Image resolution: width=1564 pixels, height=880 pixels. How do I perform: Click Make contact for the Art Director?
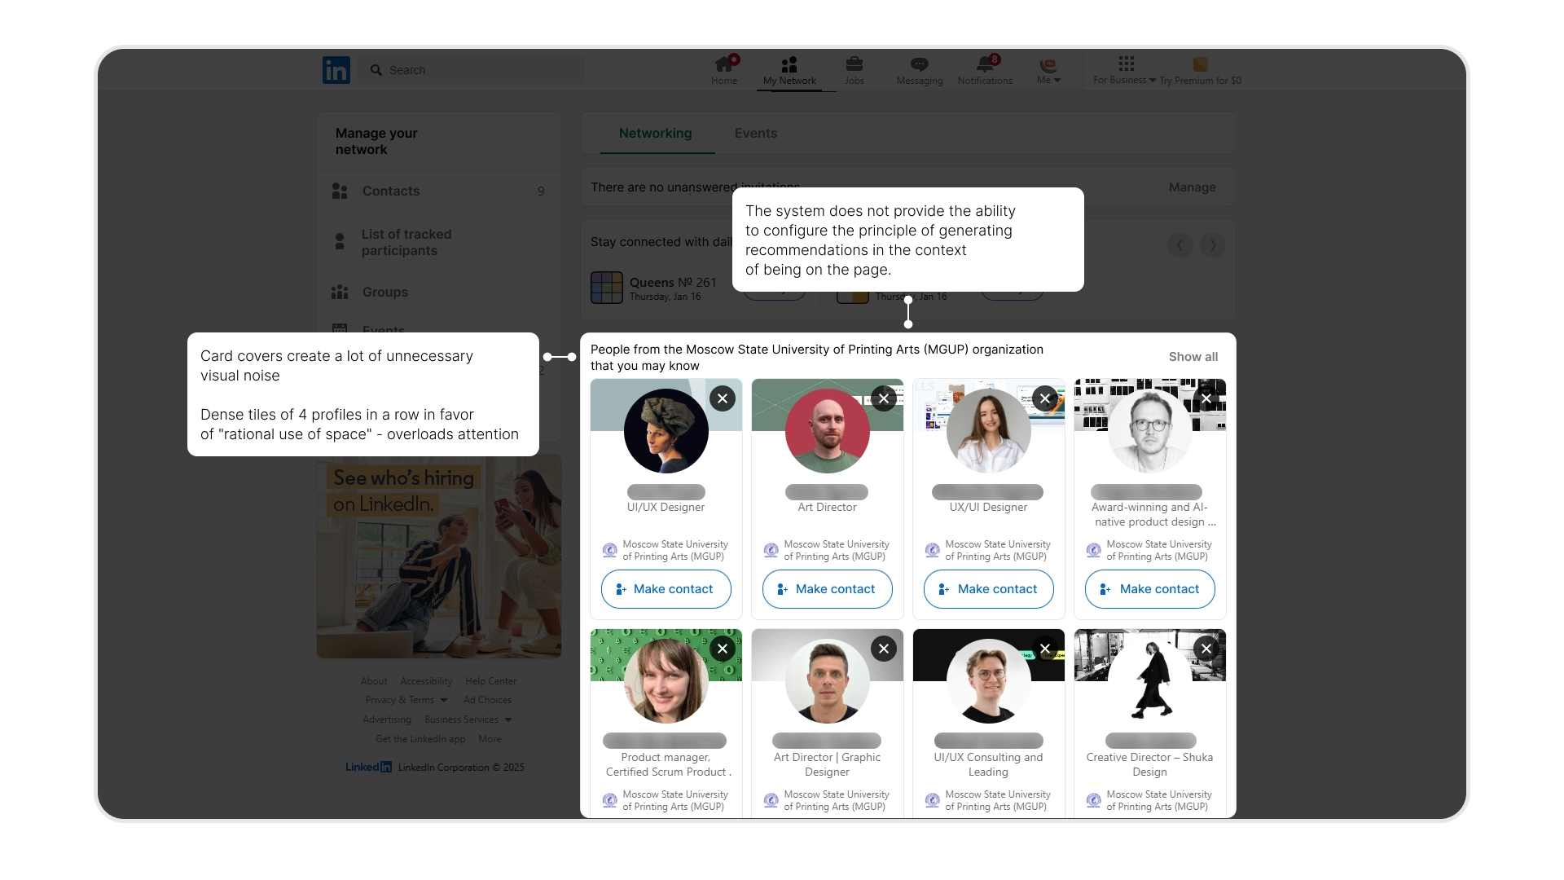click(x=827, y=589)
